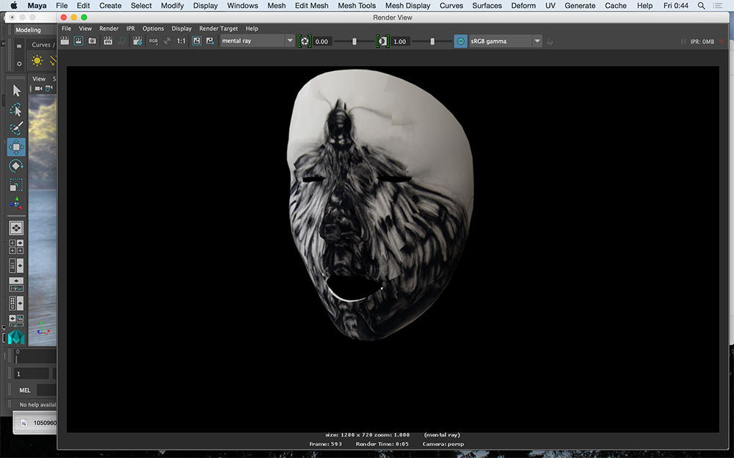Click the Snapshot camera icon
Image resolution: width=734 pixels, height=458 pixels.
(92, 41)
